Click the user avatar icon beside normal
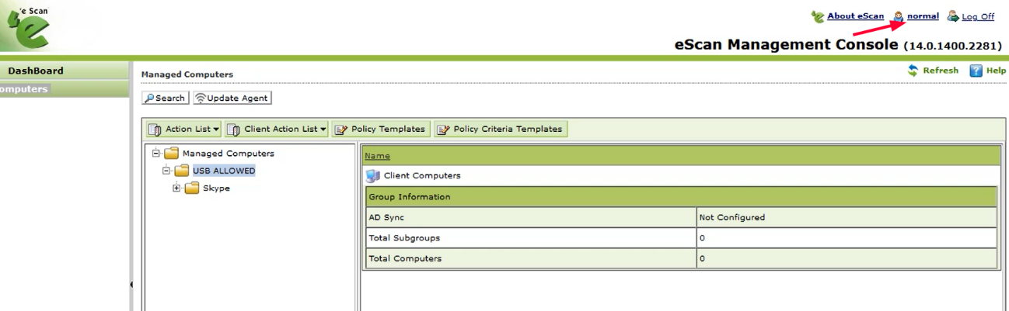Image resolution: width=1009 pixels, height=311 pixels. click(899, 16)
